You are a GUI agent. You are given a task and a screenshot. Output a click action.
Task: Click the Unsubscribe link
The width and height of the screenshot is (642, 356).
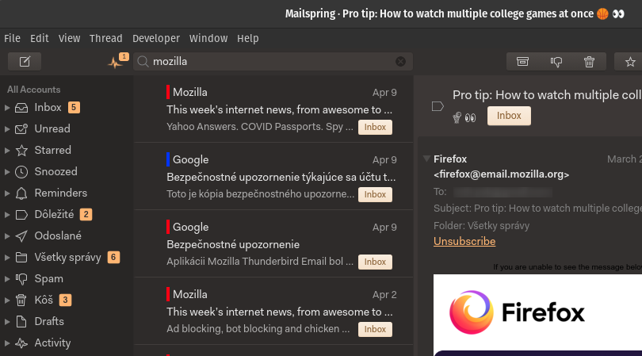[x=464, y=241]
